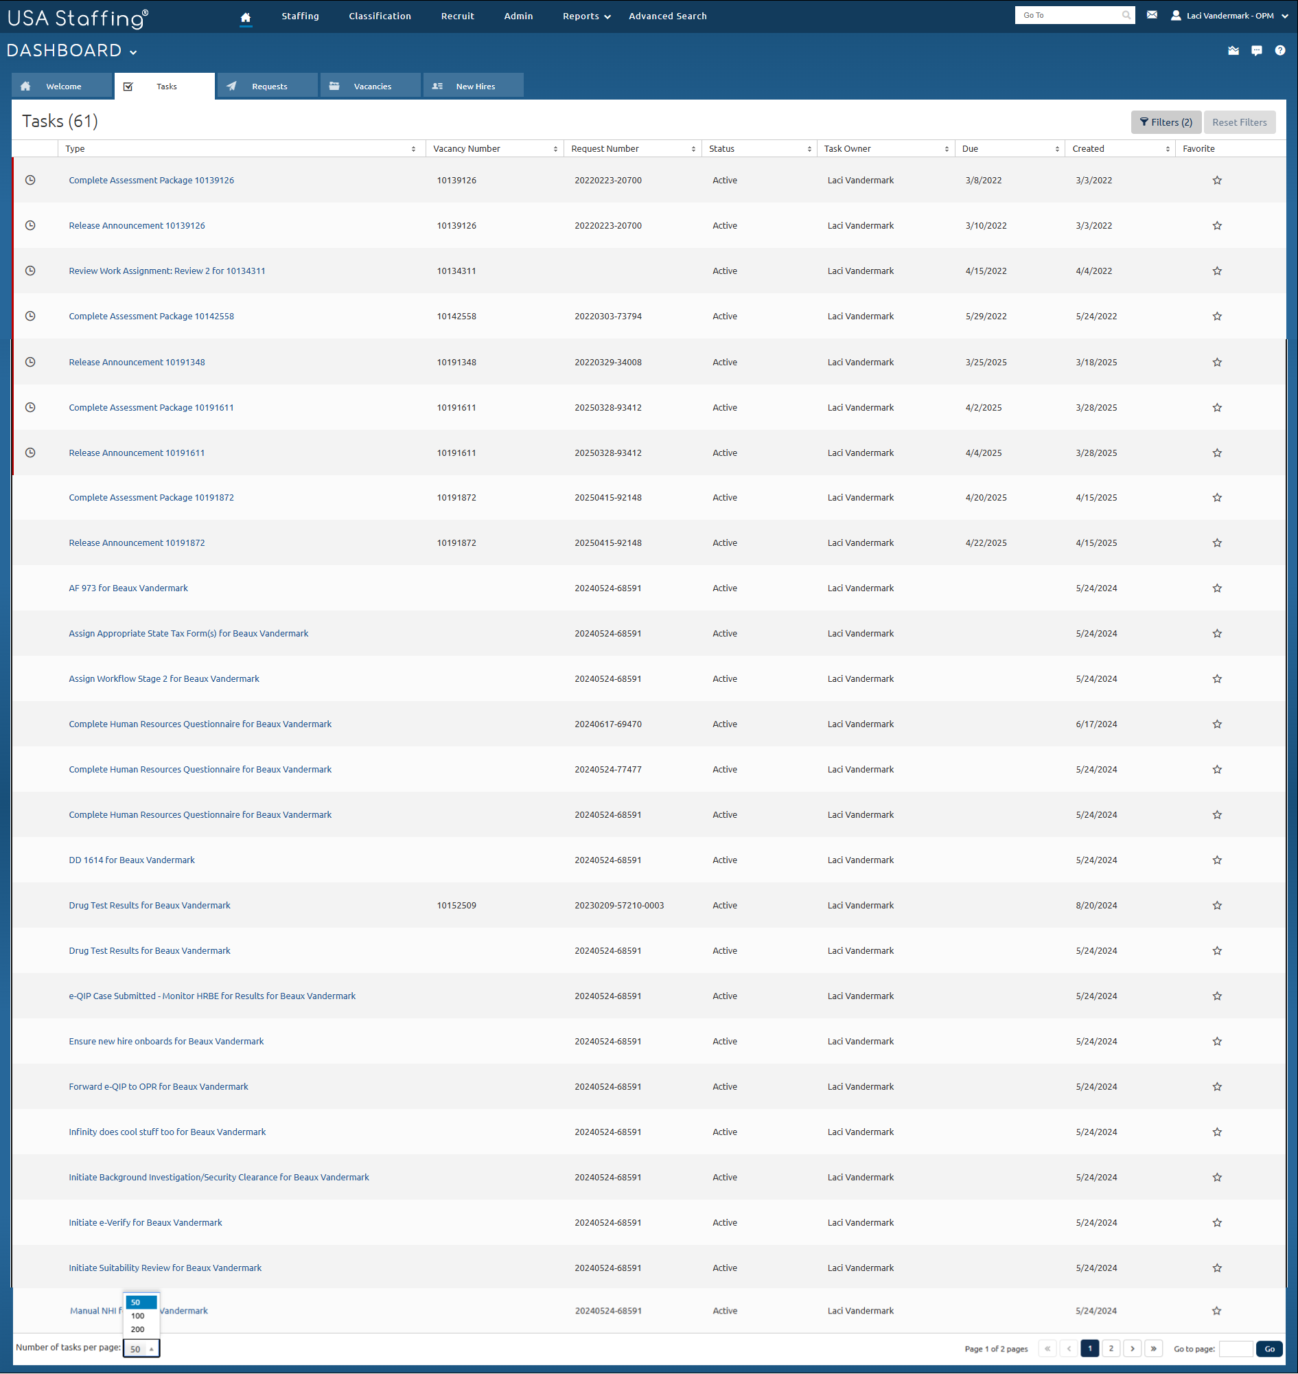Sort by the Task Owner column
The image size is (1298, 1374).
point(947,149)
